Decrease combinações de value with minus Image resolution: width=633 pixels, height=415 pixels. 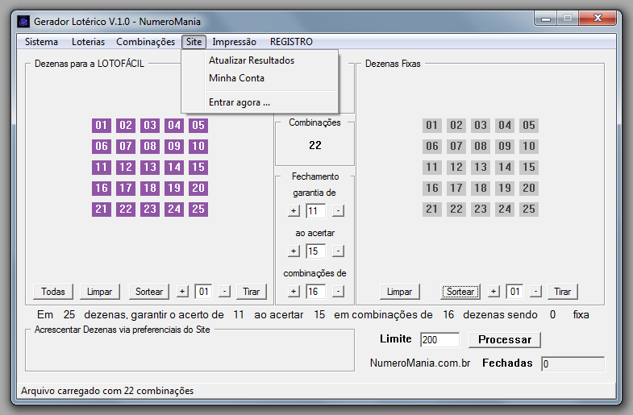pyautogui.click(x=339, y=291)
